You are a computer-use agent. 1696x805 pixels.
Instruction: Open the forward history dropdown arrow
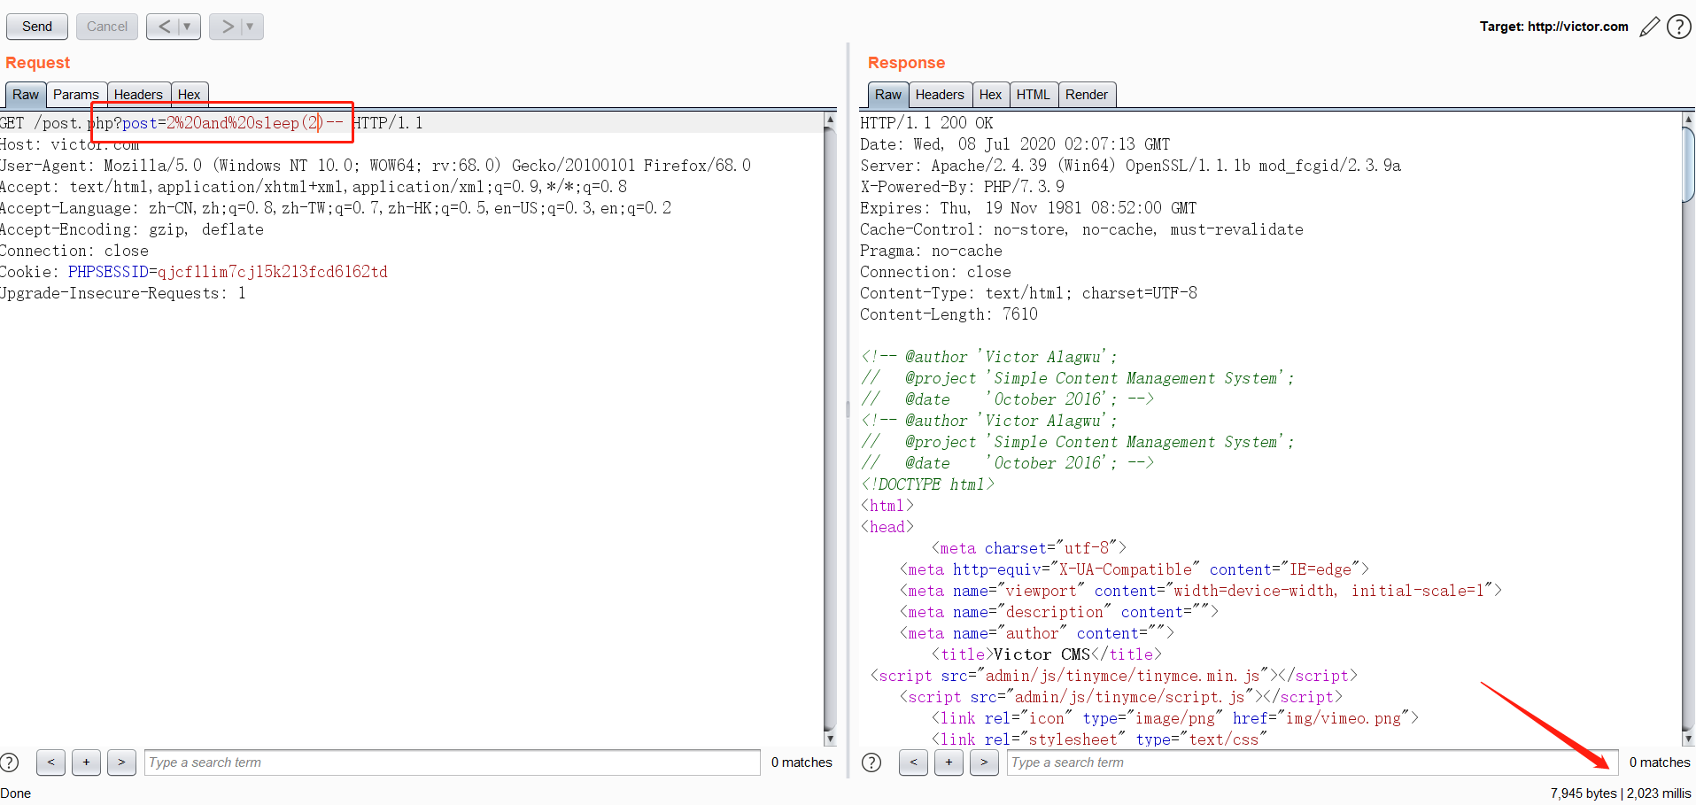(x=251, y=27)
